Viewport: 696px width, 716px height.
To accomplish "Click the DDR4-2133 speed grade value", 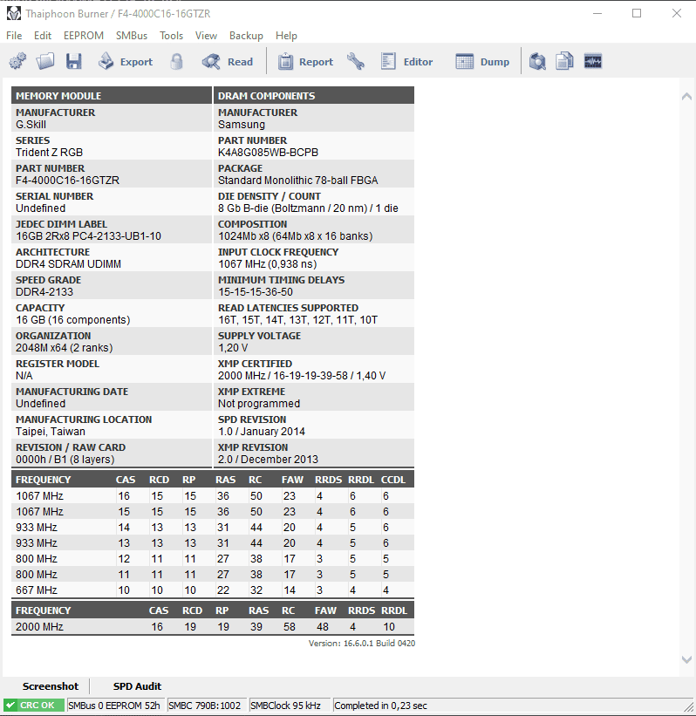I will [x=44, y=292].
